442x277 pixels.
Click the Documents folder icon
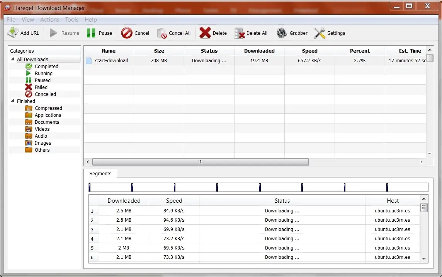29,122
